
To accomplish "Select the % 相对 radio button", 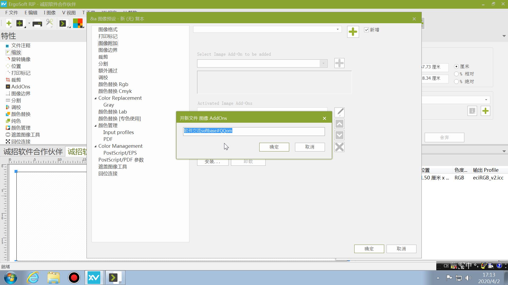I will pos(456,74).
